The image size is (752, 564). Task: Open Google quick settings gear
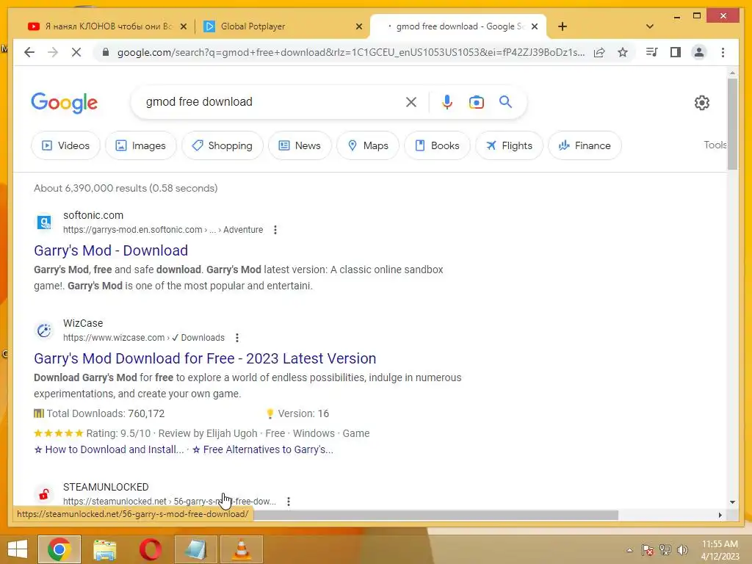701,102
